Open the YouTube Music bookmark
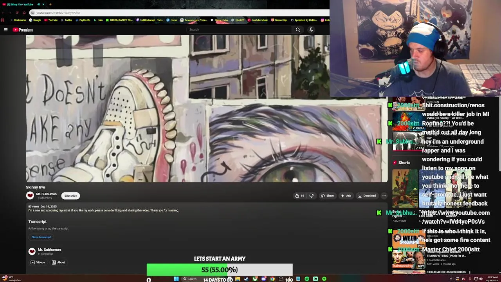 pos(258,20)
